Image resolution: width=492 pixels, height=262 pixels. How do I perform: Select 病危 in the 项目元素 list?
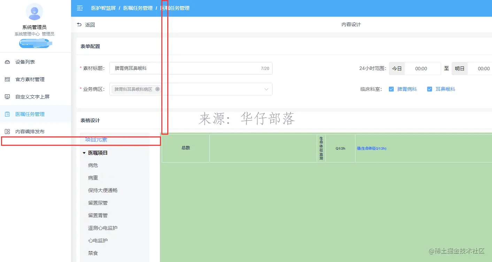[x=93, y=165]
